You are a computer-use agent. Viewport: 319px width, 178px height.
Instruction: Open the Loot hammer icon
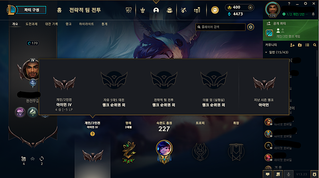tap(183, 10)
